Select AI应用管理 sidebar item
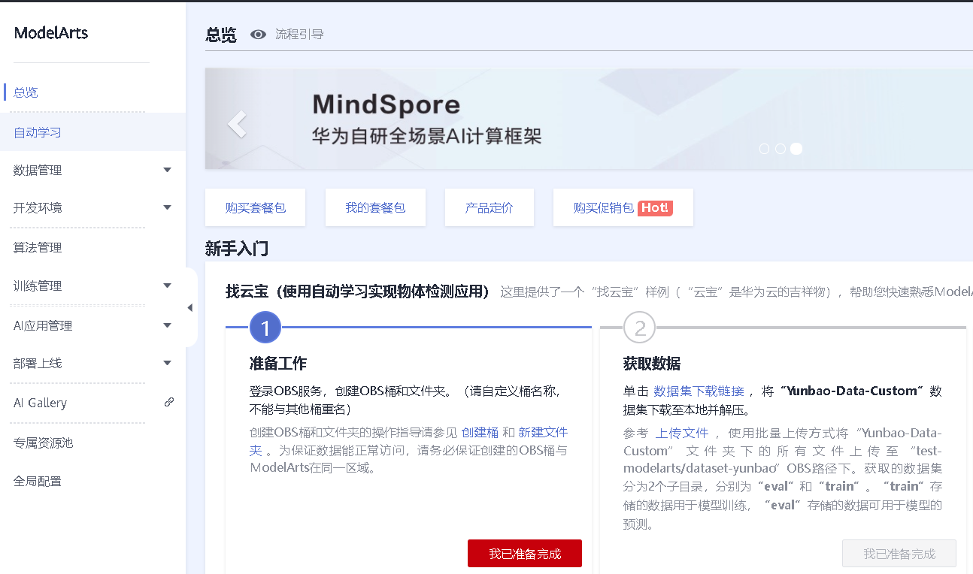Screen dimensions: 973x574 tap(43, 325)
